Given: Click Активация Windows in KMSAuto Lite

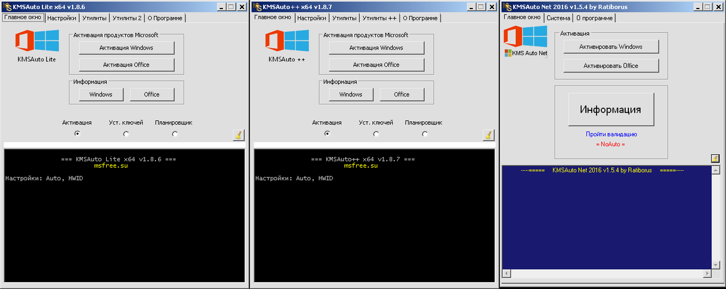Looking at the screenshot, I should [126, 48].
